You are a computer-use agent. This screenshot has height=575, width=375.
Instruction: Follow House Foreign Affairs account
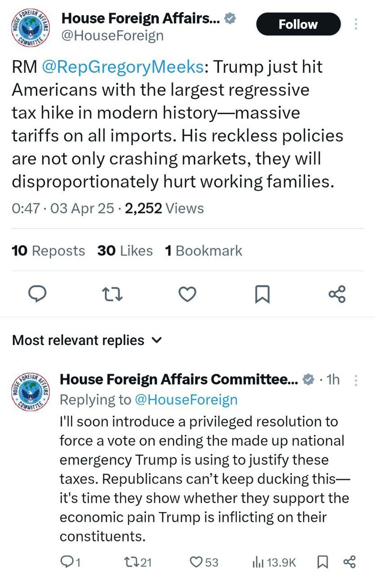[x=298, y=24]
